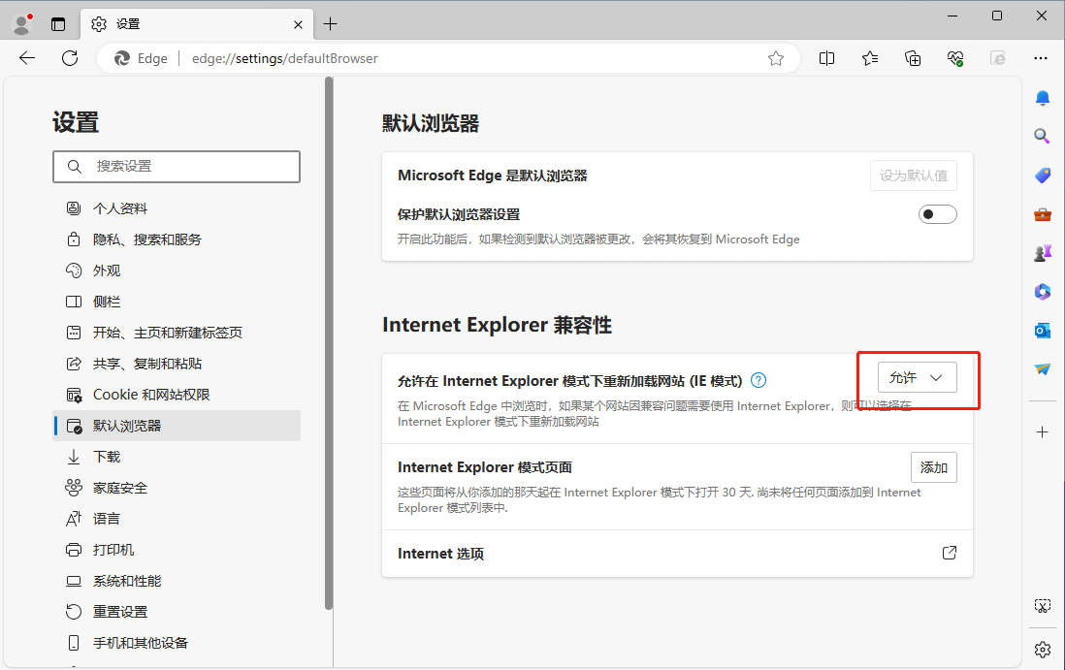Viewport: 1065px width, 670px height.
Task: Select 下载 in the settings sidebar
Action: [x=107, y=456]
